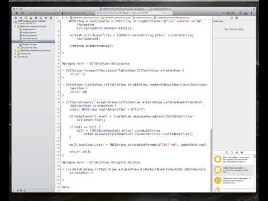Open the scheme selector in the toolbar

click(44, 13)
